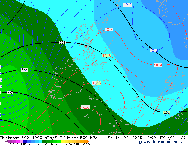This screenshot has height=145, width=188.
Task: Click the 510 legend value
Action: pyautogui.click(x=31, y=144)
